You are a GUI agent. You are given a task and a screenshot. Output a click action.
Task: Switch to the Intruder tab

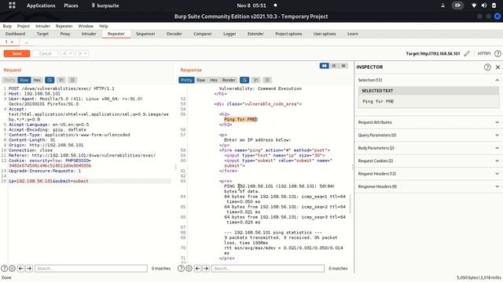tap(89, 34)
